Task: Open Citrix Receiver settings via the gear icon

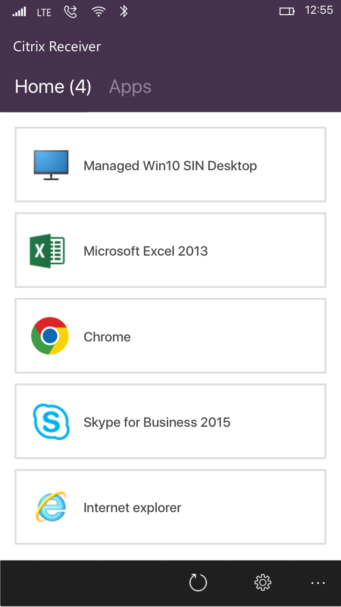Action: [x=262, y=583]
